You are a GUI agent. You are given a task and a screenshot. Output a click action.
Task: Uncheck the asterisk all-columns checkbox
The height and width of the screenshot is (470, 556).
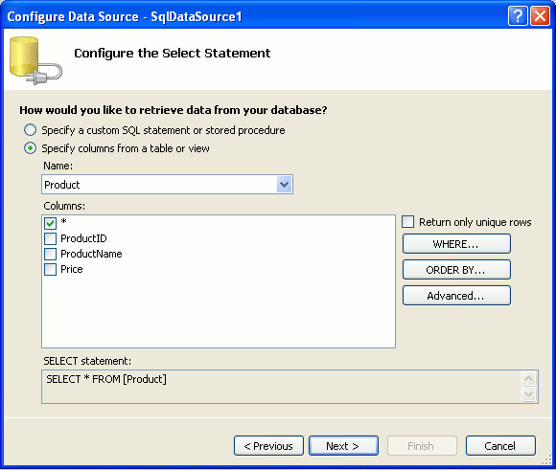click(50, 223)
